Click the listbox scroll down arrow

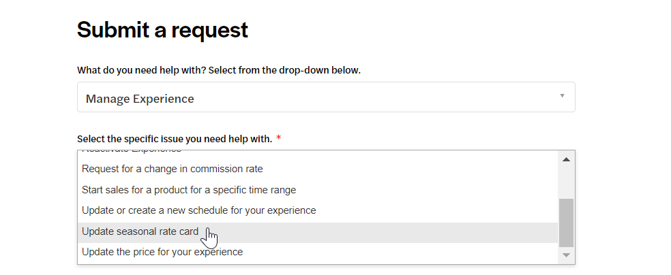pos(566,255)
